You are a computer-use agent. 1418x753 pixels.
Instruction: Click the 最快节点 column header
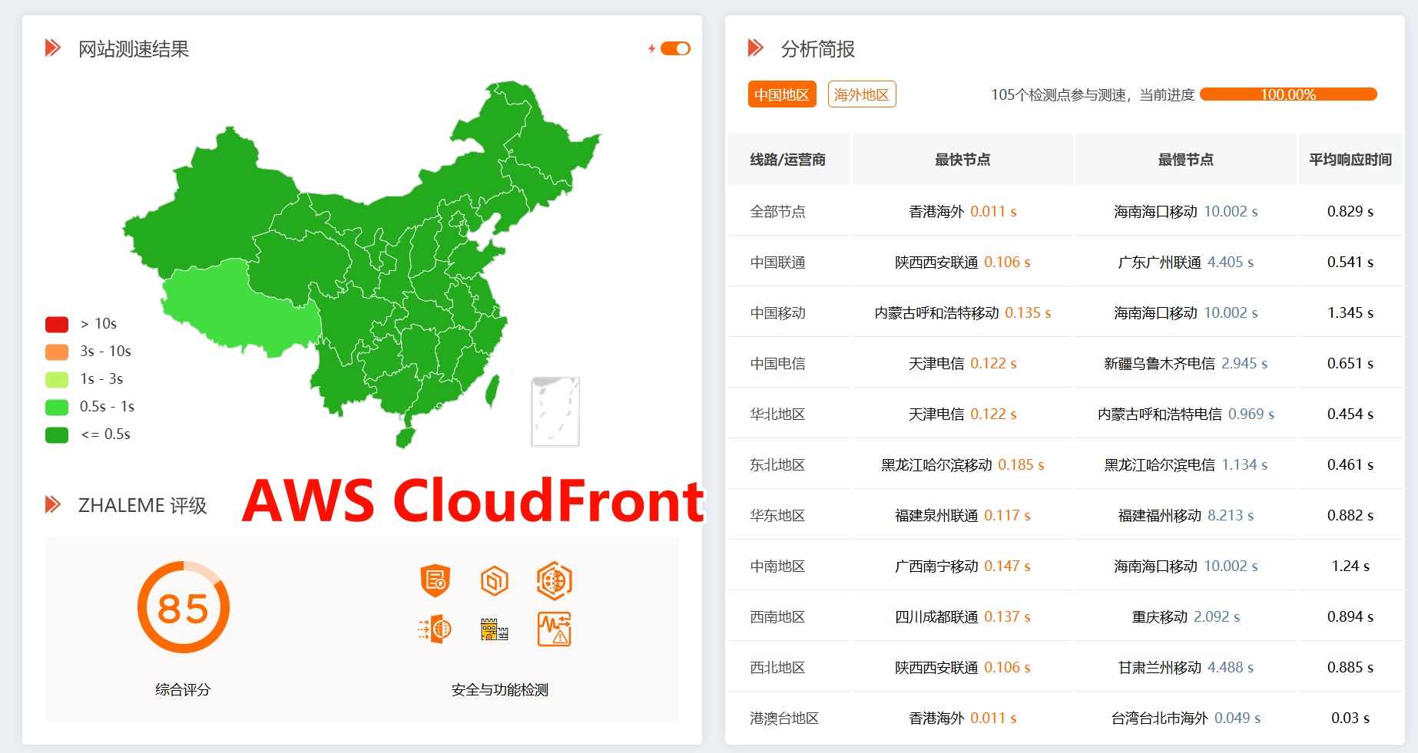(962, 159)
